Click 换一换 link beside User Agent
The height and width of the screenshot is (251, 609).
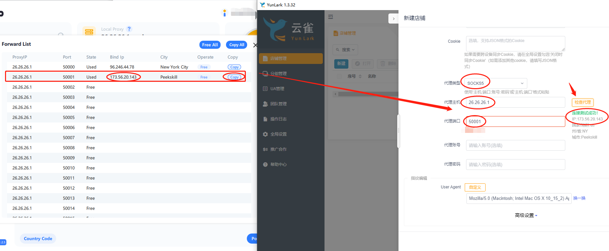579,198
